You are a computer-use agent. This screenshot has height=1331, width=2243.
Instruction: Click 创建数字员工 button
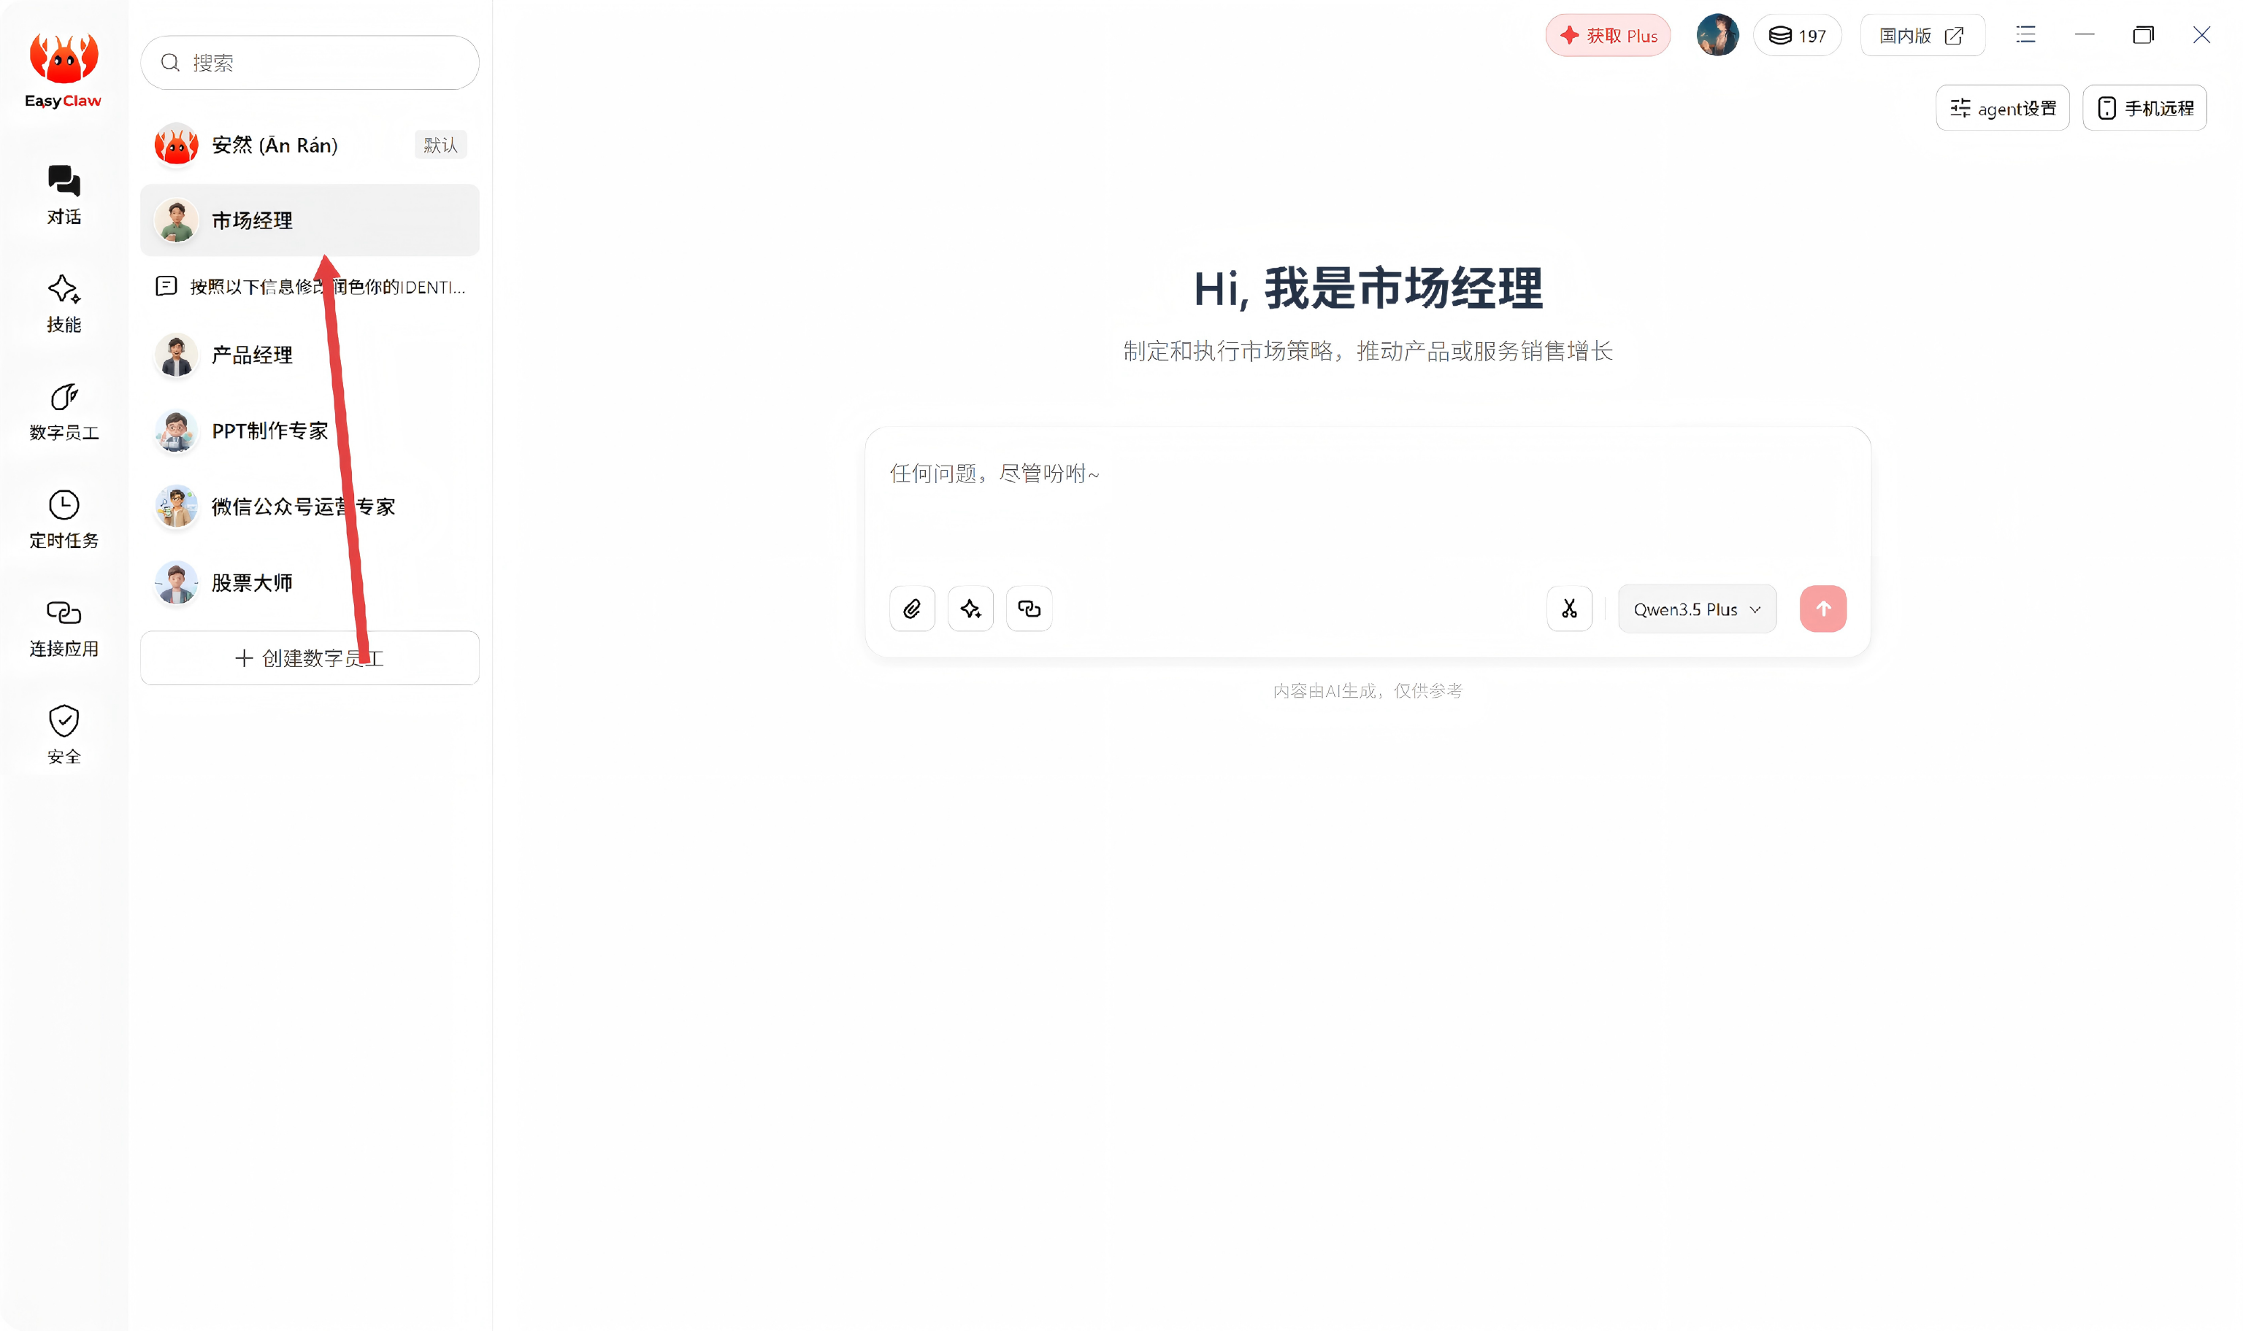point(310,658)
